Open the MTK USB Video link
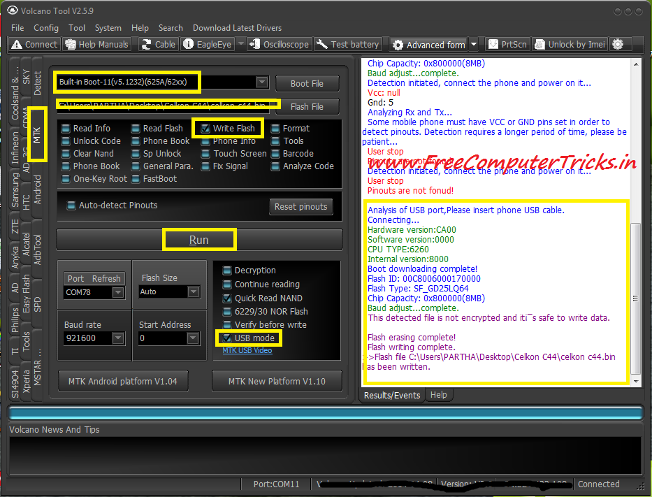The image size is (652, 497). (247, 351)
